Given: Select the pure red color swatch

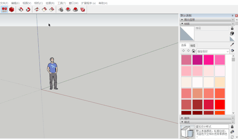Looking at the screenshot, I should coord(220,104).
